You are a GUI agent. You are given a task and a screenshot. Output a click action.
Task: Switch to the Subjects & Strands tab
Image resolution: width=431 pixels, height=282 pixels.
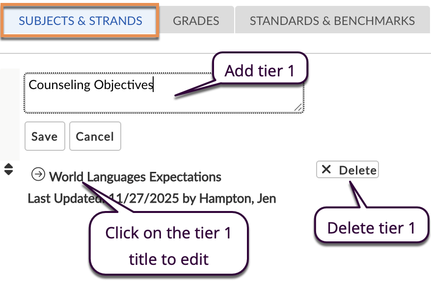click(81, 21)
